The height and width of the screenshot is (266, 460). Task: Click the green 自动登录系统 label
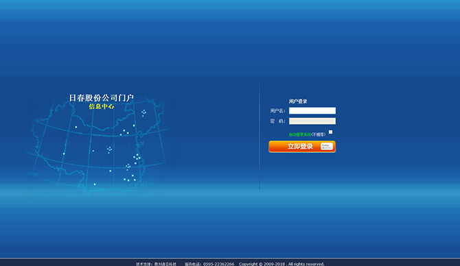pos(300,134)
